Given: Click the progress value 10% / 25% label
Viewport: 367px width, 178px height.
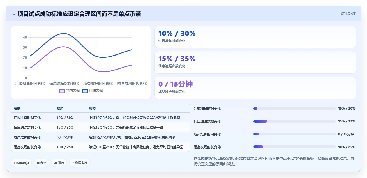Looking at the screenshot, I should click(x=347, y=147).
